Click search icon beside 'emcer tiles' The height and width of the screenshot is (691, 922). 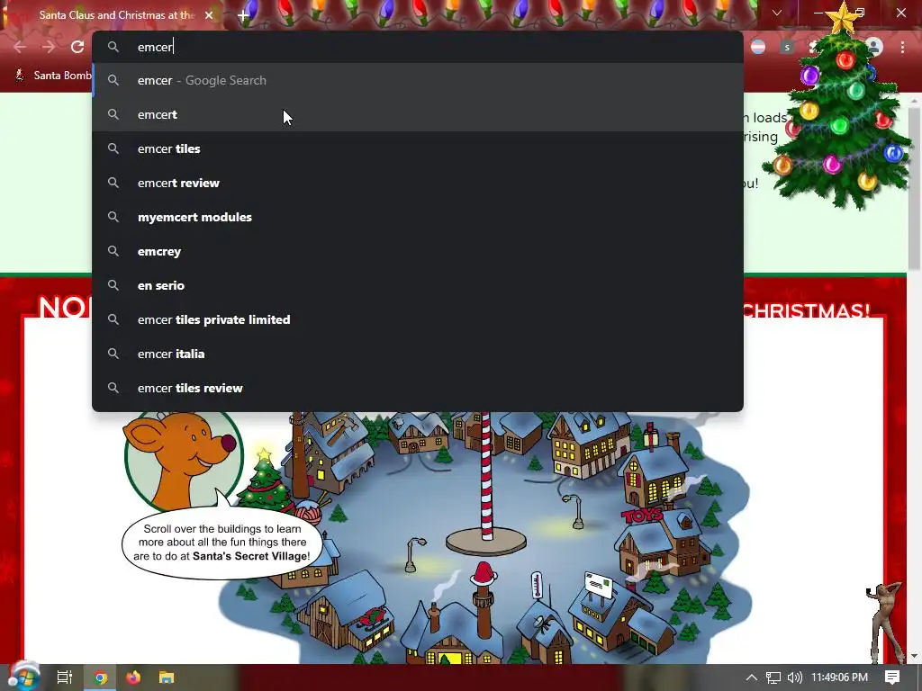pyautogui.click(x=113, y=148)
